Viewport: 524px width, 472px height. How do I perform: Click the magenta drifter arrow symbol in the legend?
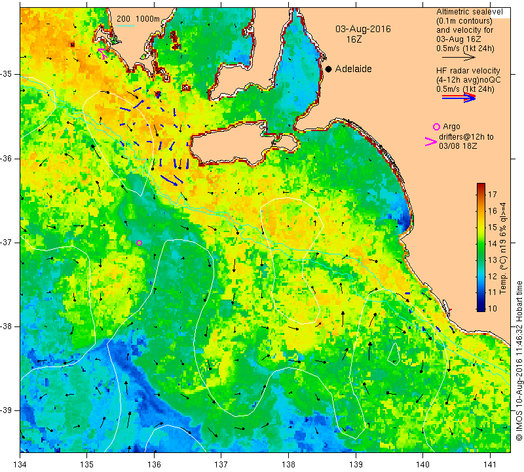[x=430, y=142]
